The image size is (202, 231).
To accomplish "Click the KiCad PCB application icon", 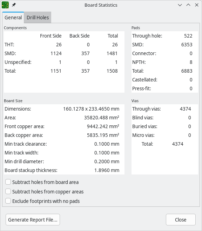I will click(x=5, y=5).
